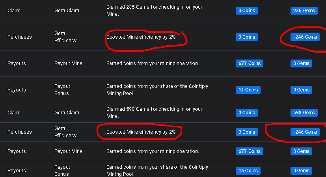326x177 pixels.
Task: Click 'Payouts' category in the 16 Coins row
Action: pyautogui.click(x=17, y=171)
